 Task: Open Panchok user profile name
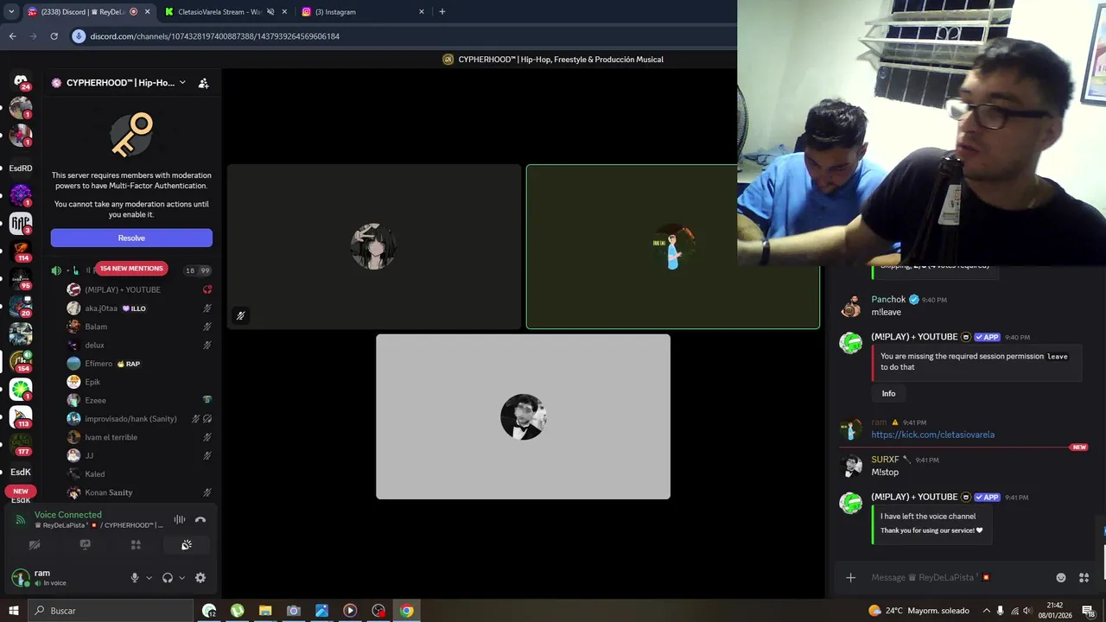coord(888,299)
